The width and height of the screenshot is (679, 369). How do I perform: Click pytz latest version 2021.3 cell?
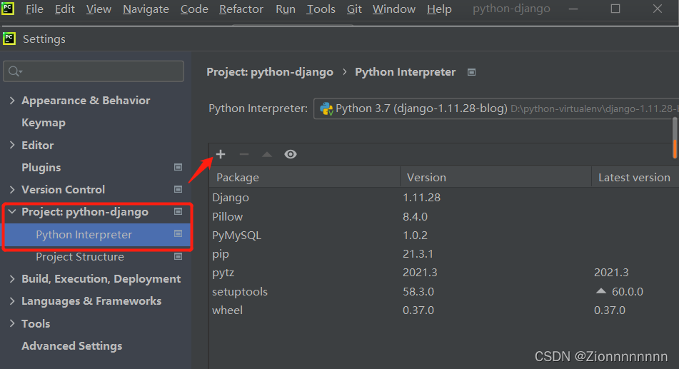pyautogui.click(x=611, y=273)
